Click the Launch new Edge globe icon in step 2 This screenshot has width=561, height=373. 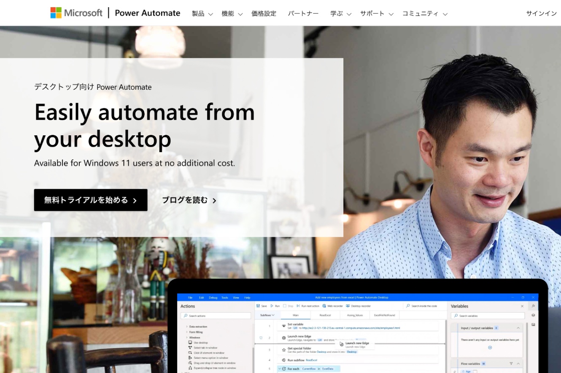(284, 338)
